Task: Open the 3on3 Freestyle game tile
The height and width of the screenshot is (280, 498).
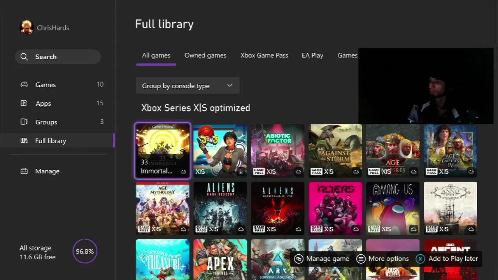Action: point(220,151)
